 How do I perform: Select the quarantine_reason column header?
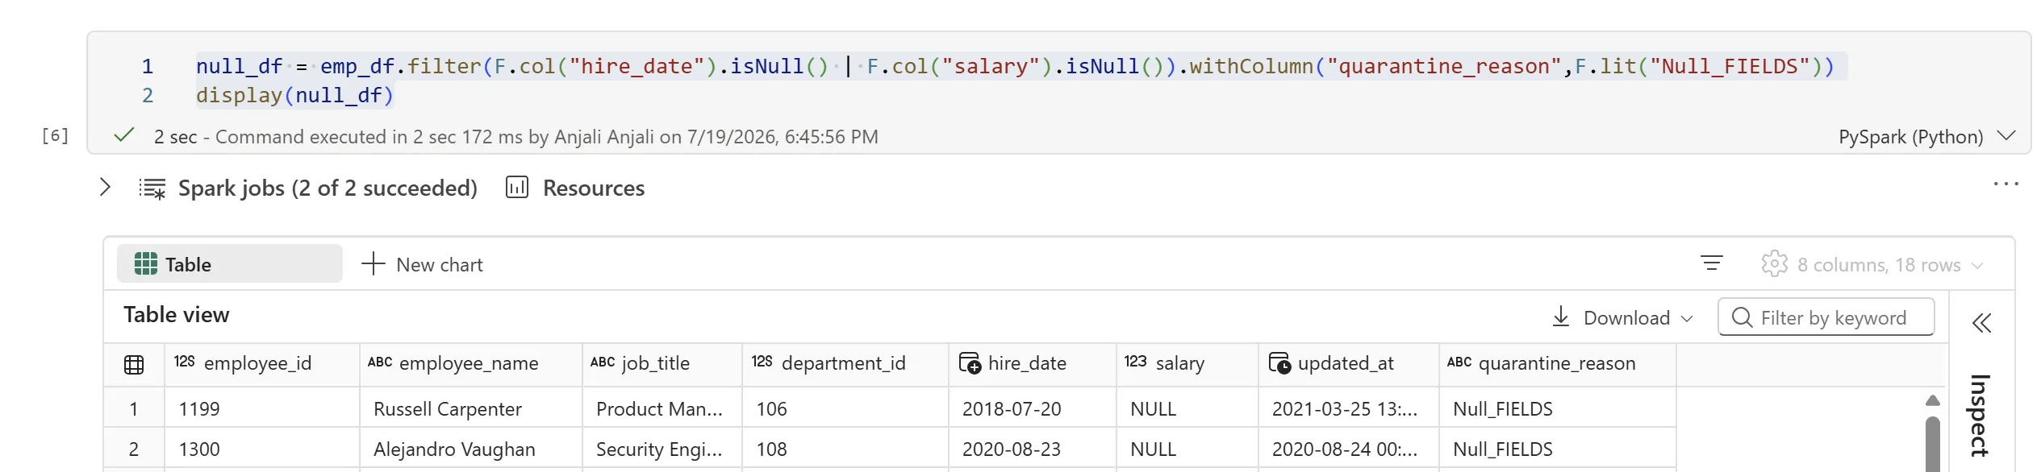pos(1558,363)
